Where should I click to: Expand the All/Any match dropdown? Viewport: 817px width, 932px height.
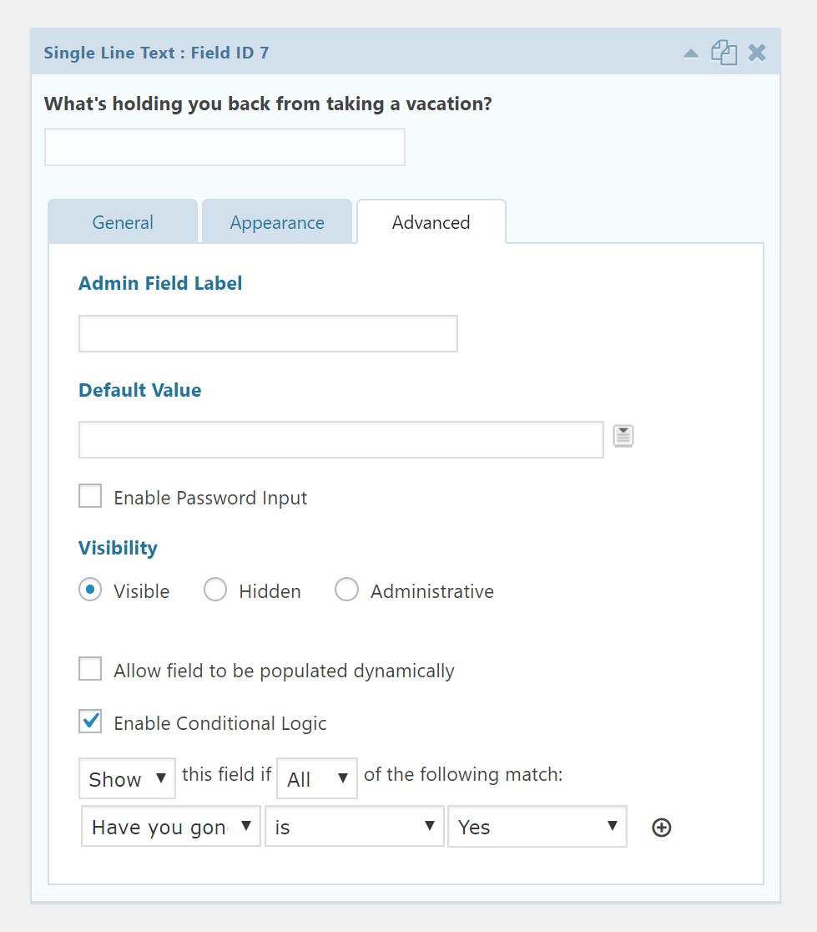[x=316, y=778]
